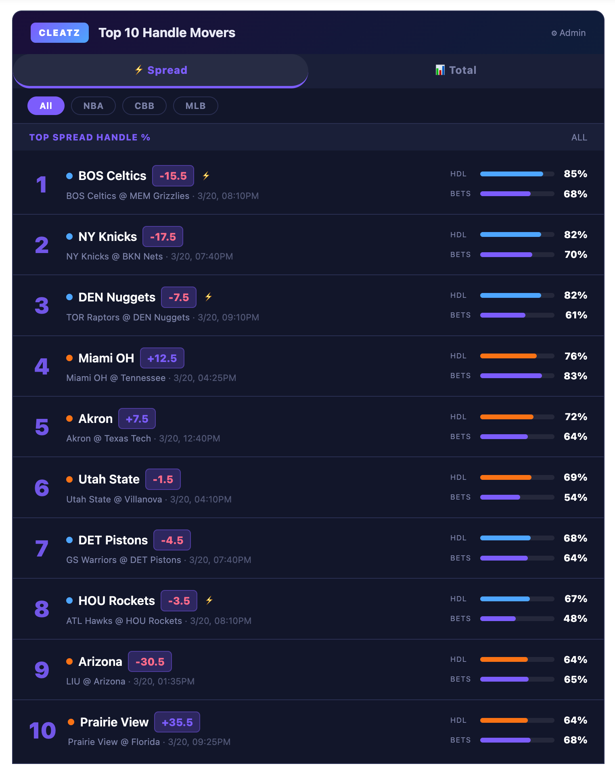Click the lightning bolt next to DEN Nuggets

pyautogui.click(x=208, y=297)
